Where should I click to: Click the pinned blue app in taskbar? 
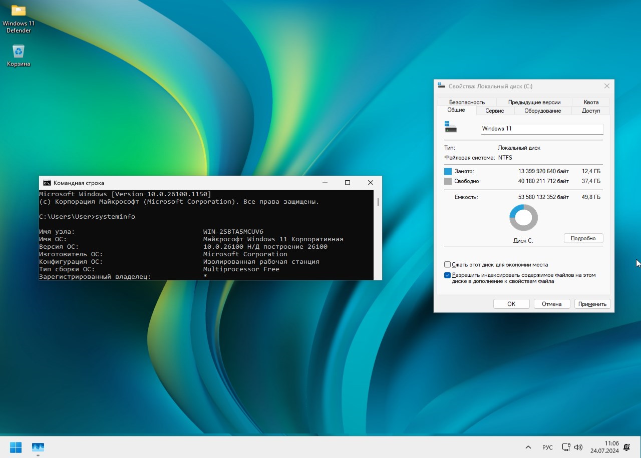click(38, 447)
